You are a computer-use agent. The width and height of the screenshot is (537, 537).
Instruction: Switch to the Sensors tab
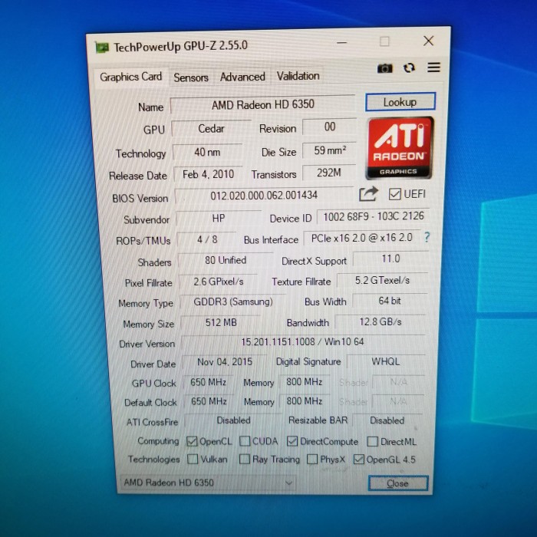click(x=191, y=77)
